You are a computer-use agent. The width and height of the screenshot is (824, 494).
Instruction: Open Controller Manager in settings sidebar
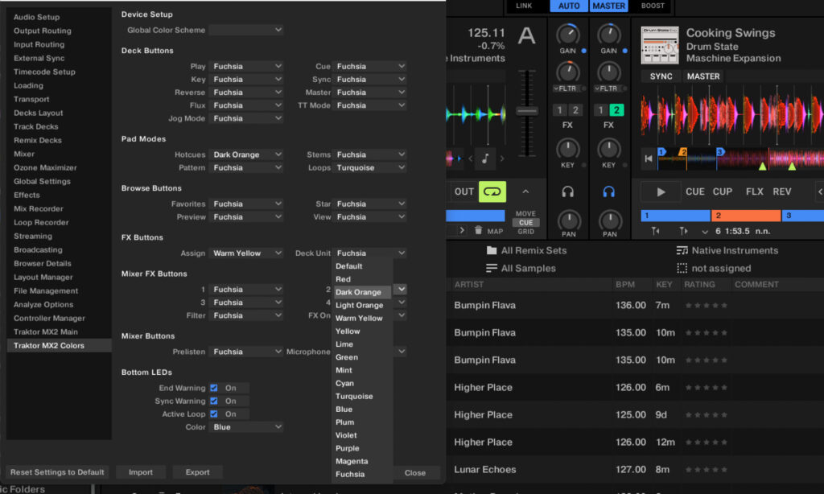click(x=49, y=319)
